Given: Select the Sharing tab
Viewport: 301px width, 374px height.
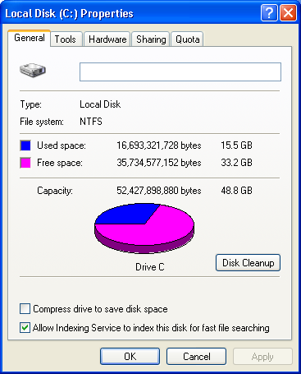Looking at the screenshot, I should point(151,39).
